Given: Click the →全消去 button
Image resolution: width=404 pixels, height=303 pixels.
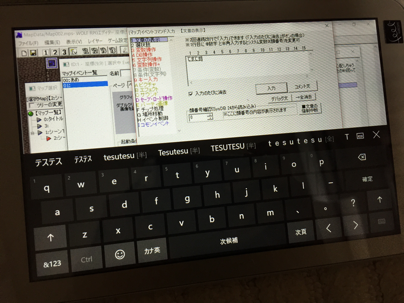Looking at the screenshot, I should tap(304, 97).
